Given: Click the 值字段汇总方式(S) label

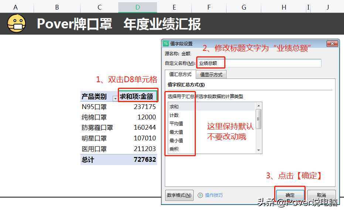Looking at the screenshot, I should (186, 85).
